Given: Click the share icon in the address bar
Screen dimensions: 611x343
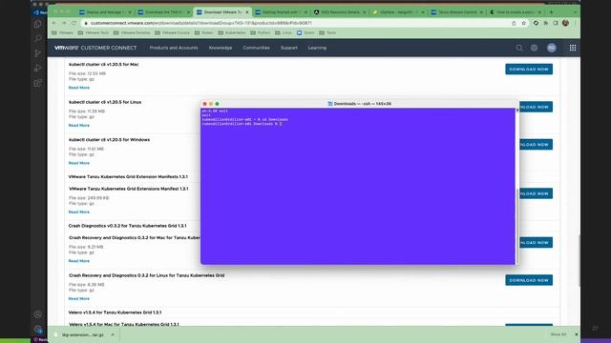Looking at the screenshot, I should tap(514, 23).
